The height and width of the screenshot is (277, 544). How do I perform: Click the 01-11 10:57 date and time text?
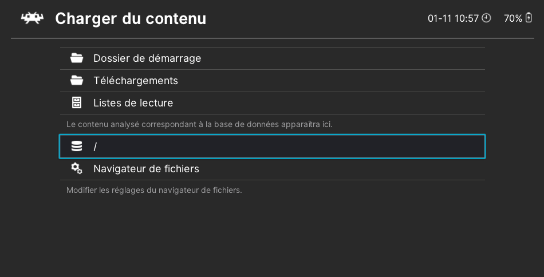[453, 18]
